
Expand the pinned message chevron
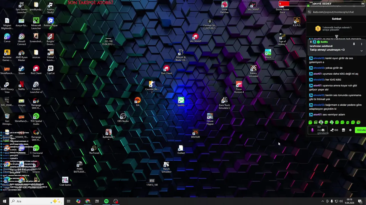tap(361, 51)
